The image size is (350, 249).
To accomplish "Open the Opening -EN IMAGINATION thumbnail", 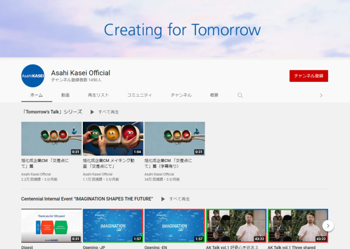I will (175, 226).
